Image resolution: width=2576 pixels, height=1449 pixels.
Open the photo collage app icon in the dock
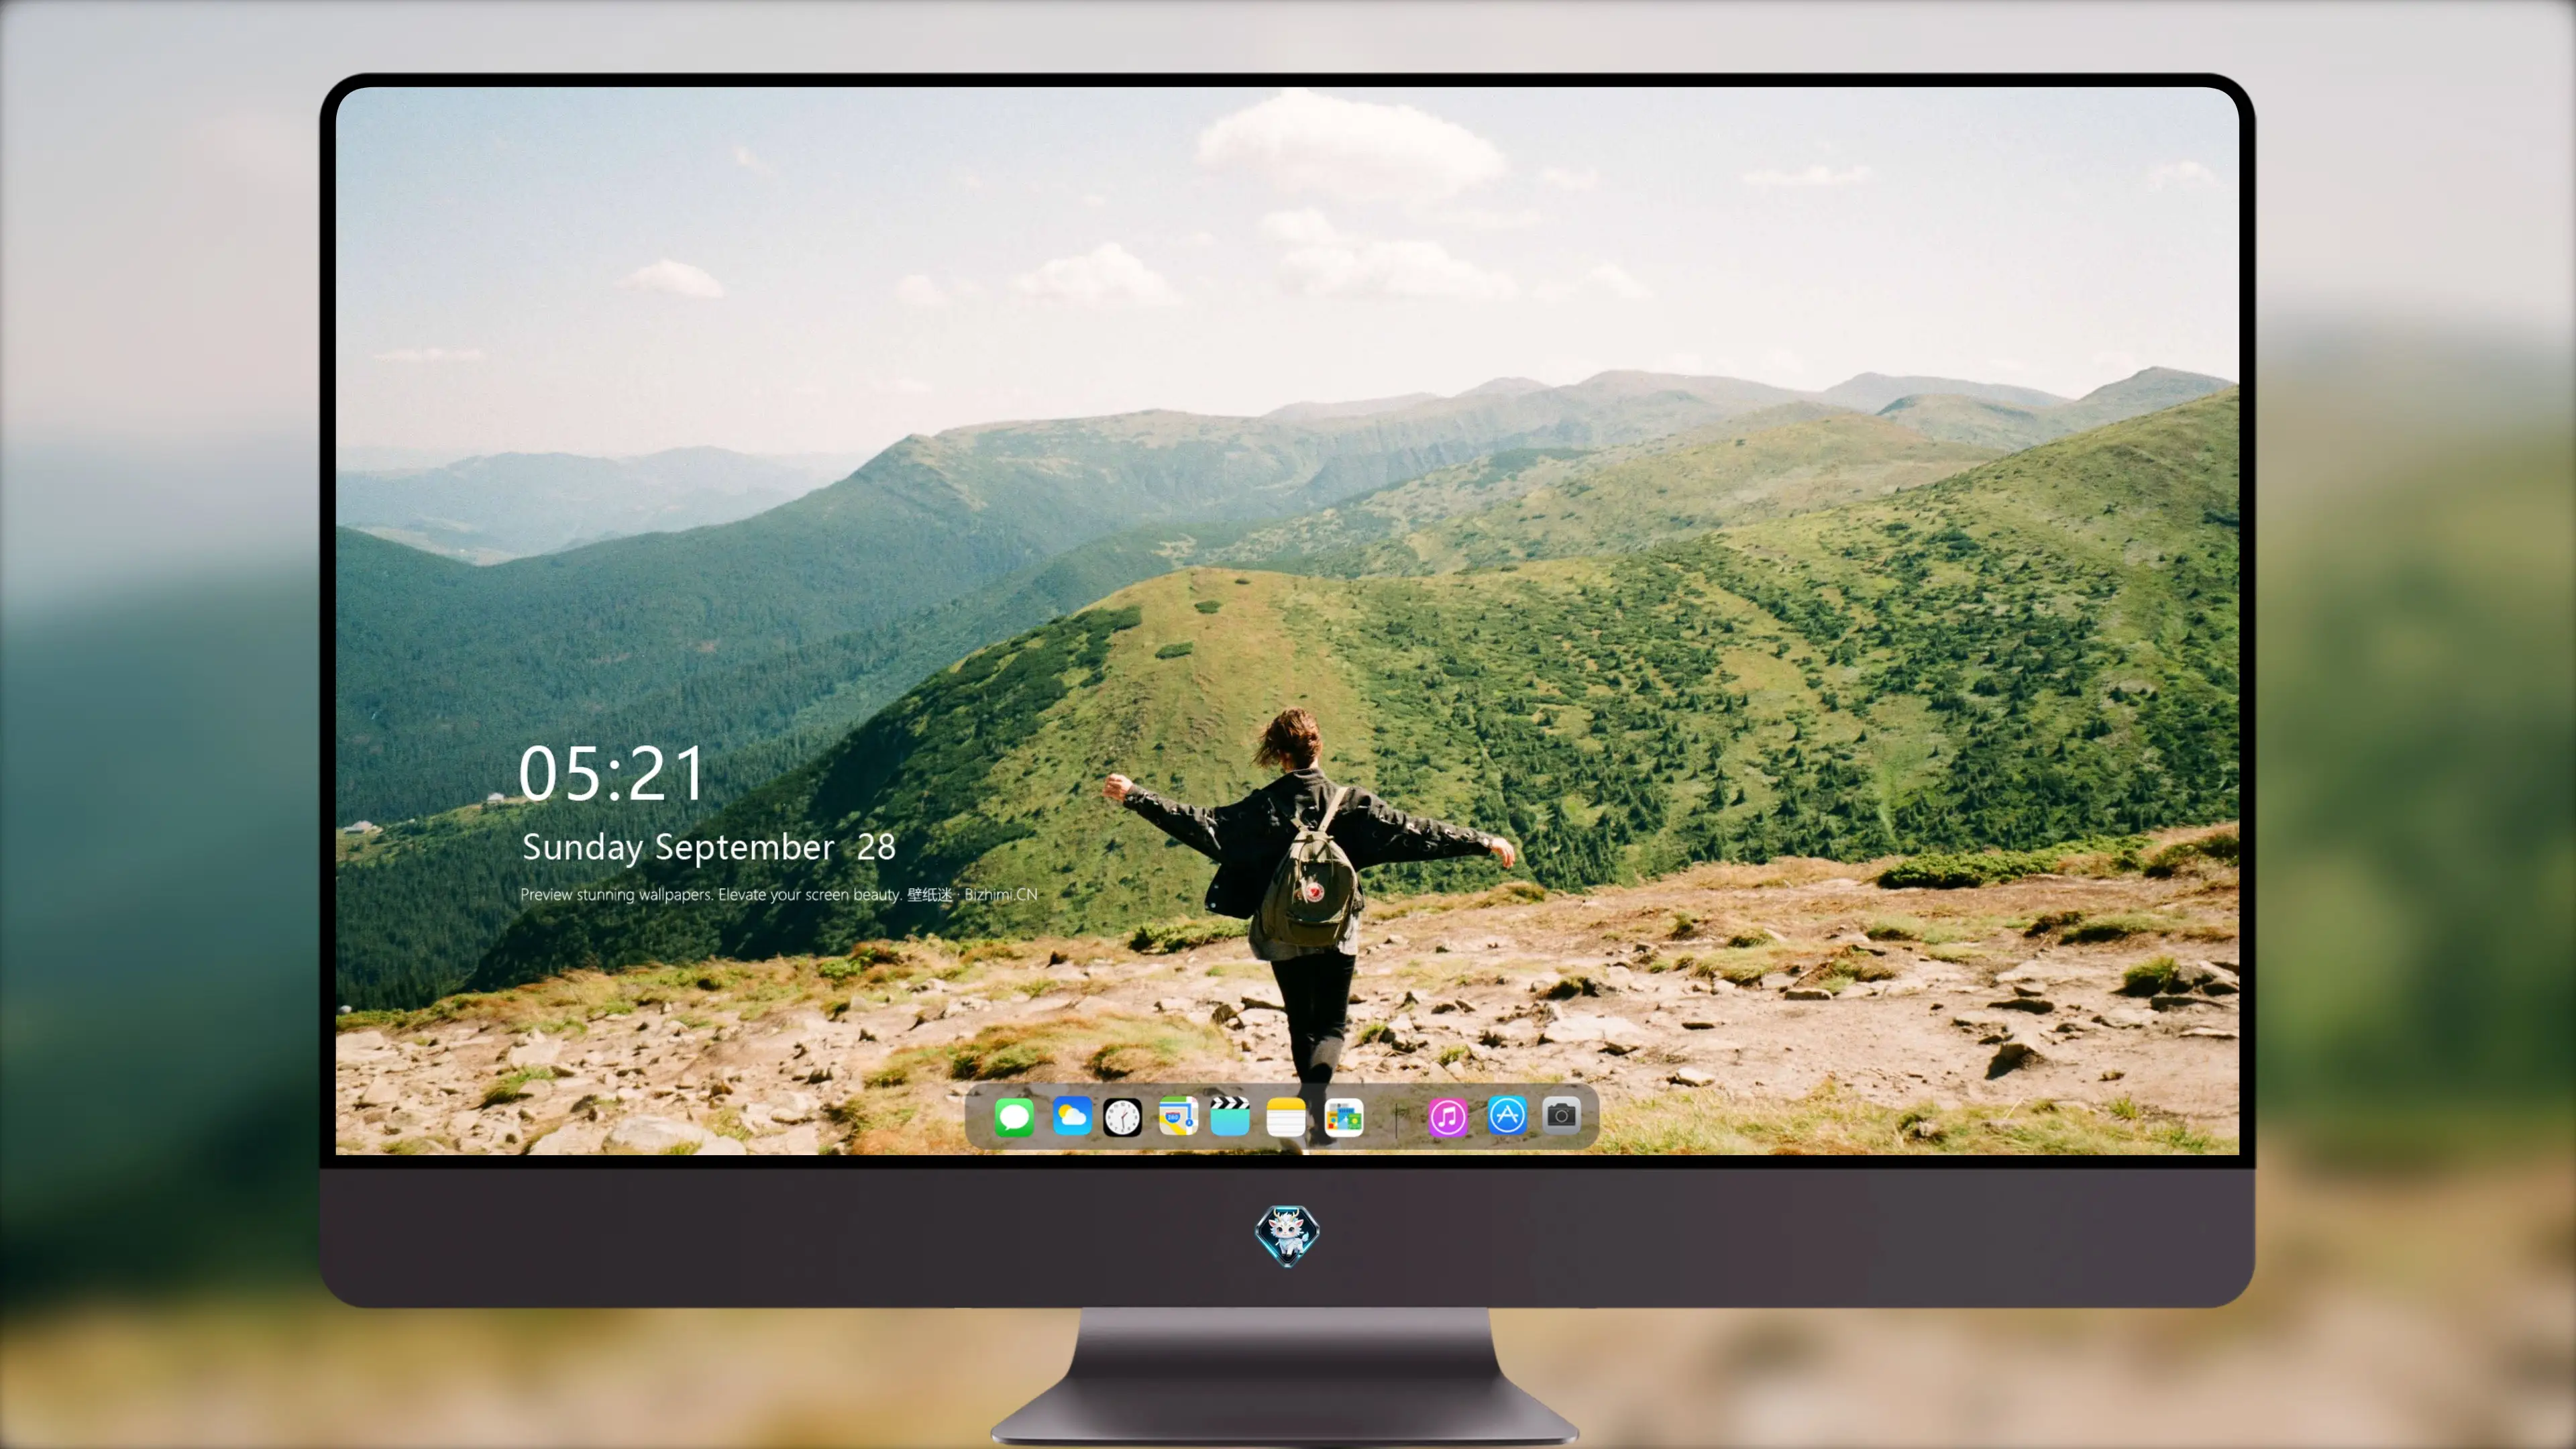click(x=1344, y=1117)
